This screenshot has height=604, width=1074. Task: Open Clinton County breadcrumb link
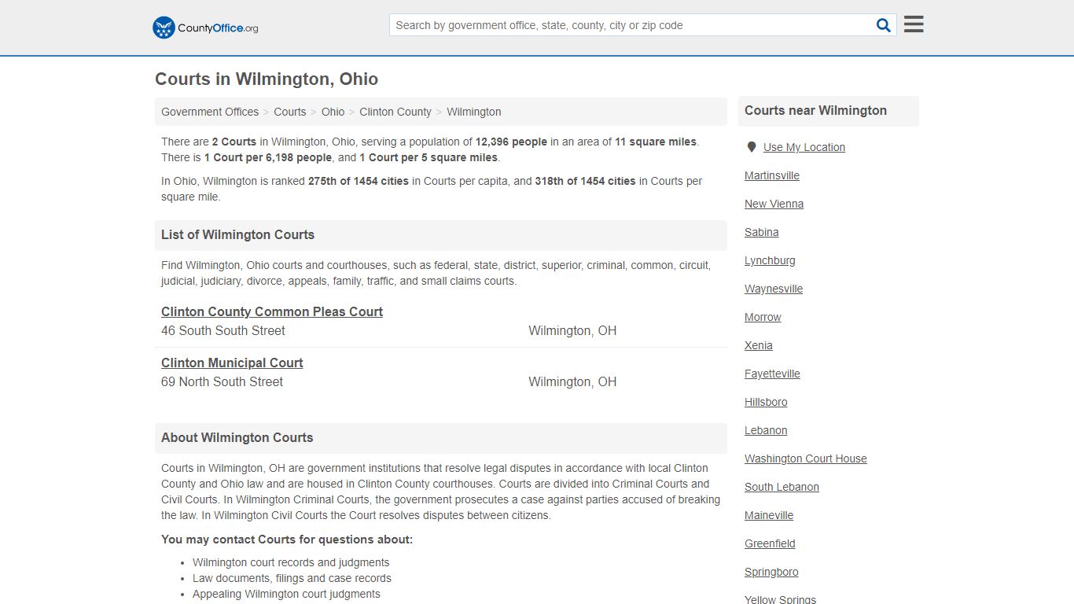[395, 112]
